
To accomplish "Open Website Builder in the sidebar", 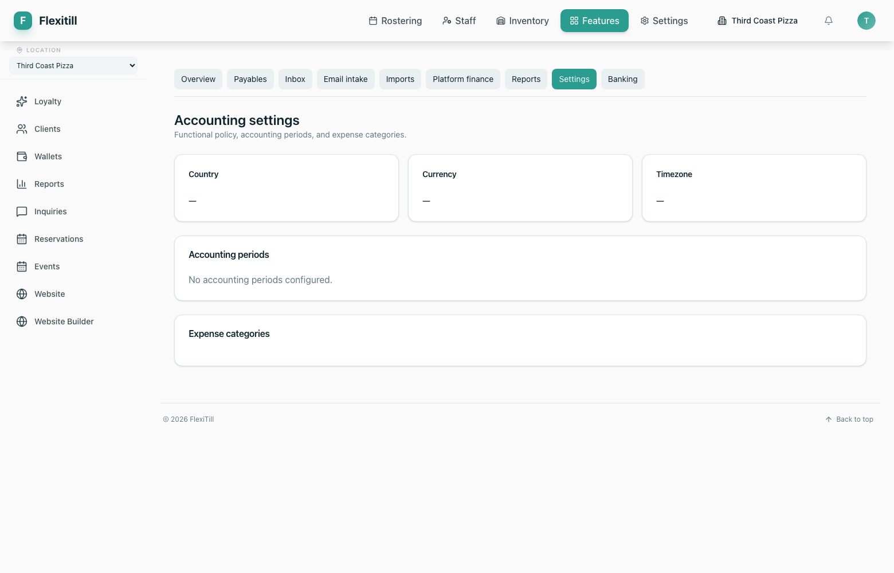I will [73, 321].
